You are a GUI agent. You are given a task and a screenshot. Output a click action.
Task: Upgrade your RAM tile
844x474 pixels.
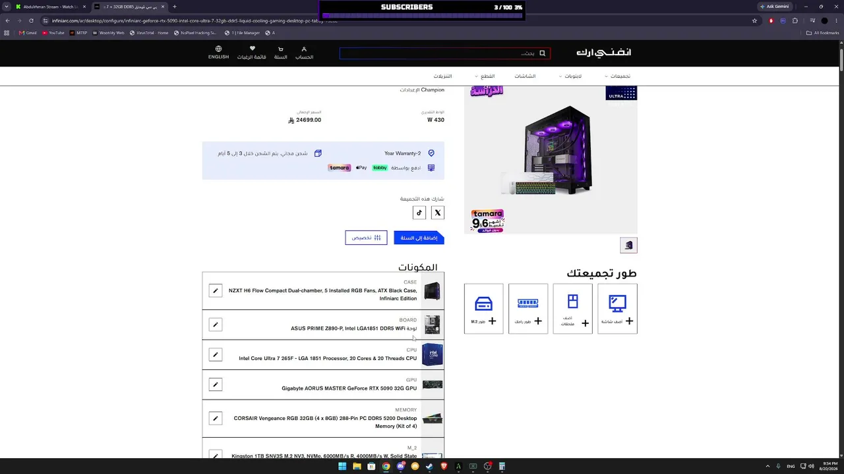tap(528, 309)
